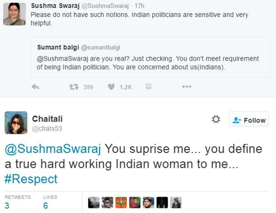This screenshot has height=213, width=276.
Task: Open @chats53's profile handle
Action: (49, 128)
